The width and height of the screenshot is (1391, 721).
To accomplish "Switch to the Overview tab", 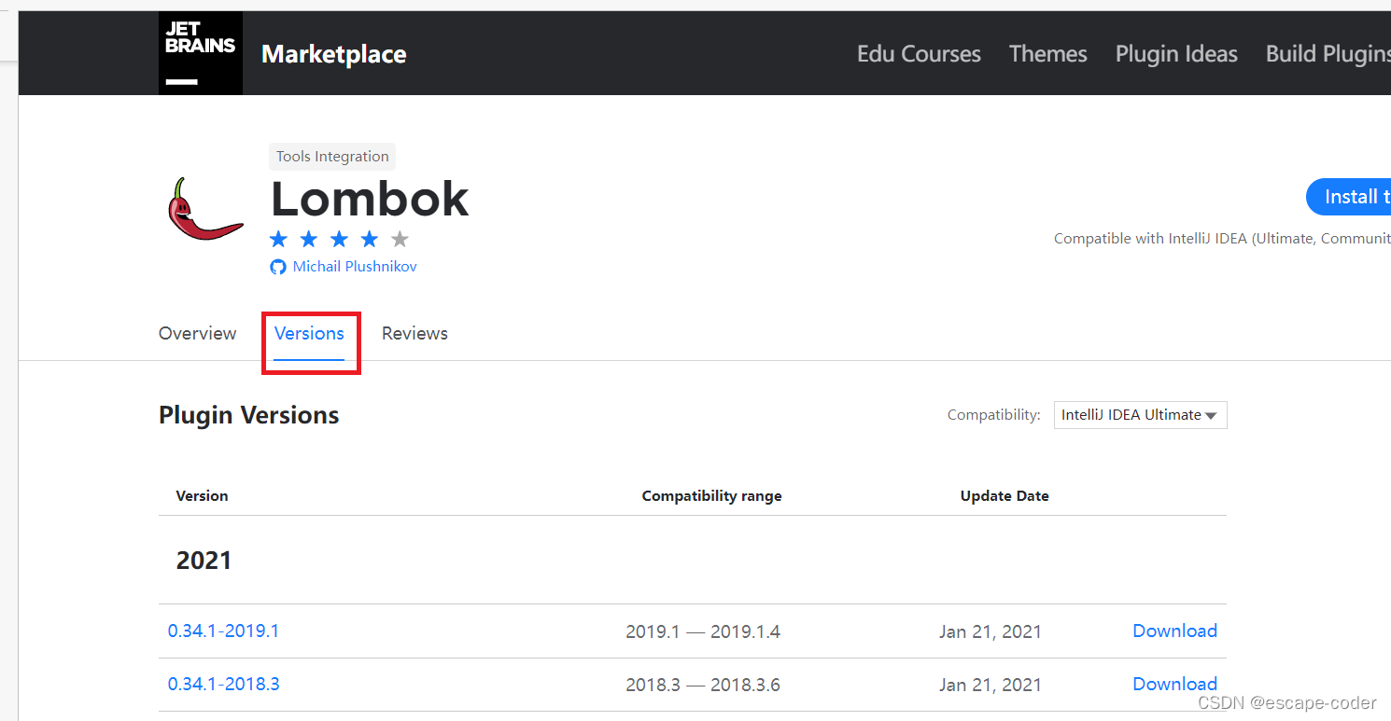I will [198, 333].
